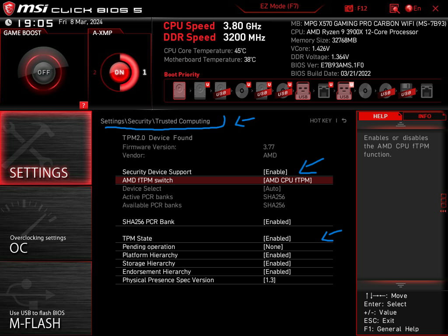This screenshot has height=336, width=448.
Task: Click the Memory Size 32768MB text
Action: [x=324, y=40]
